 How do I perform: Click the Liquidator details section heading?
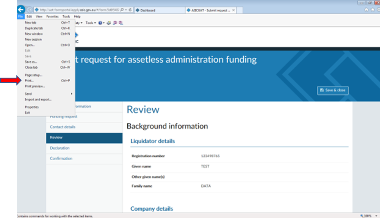tap(153, 141)
